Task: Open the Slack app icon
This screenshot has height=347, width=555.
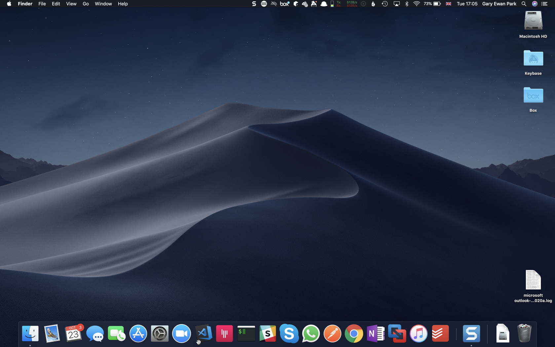Action: click(x=268, y=334)
